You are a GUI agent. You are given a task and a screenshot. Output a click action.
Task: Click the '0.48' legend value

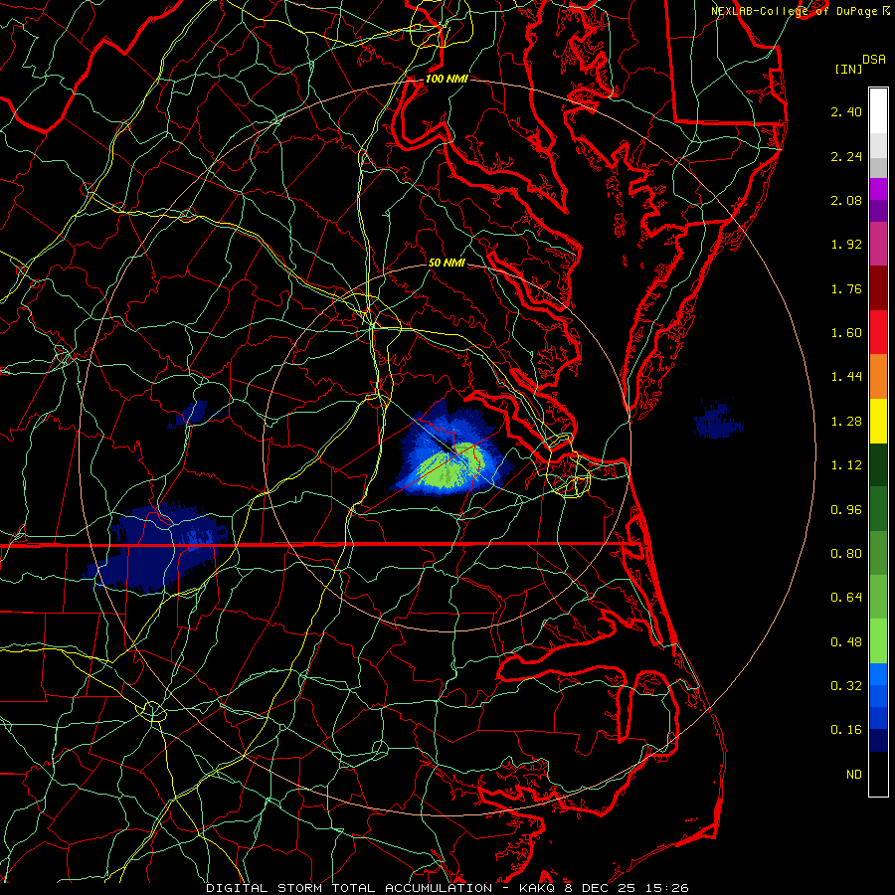[846, 642]
